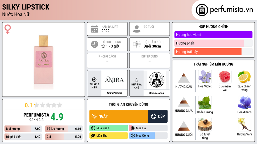Click the Thời gian khuyên dùng heading
257x144 pixels.
(x=128, y=104)
